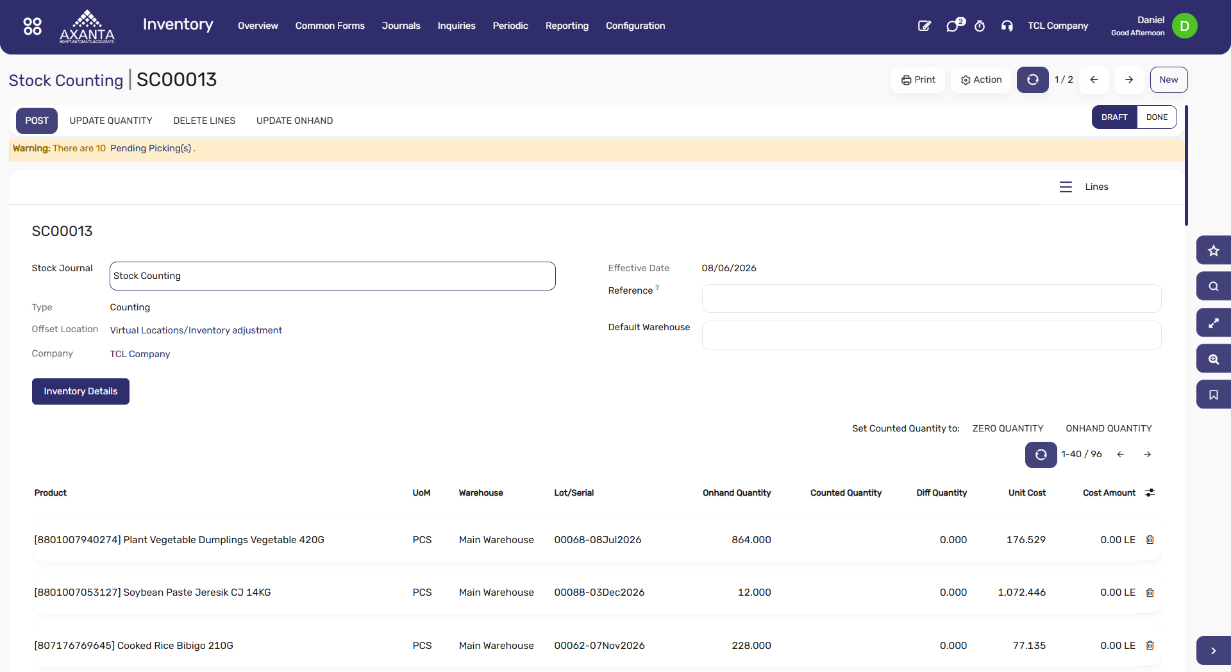The width and height of the screenshot is (1231, 672).
Task: Open column settings icon beside Cost Amount
Action: point(1150,492)
